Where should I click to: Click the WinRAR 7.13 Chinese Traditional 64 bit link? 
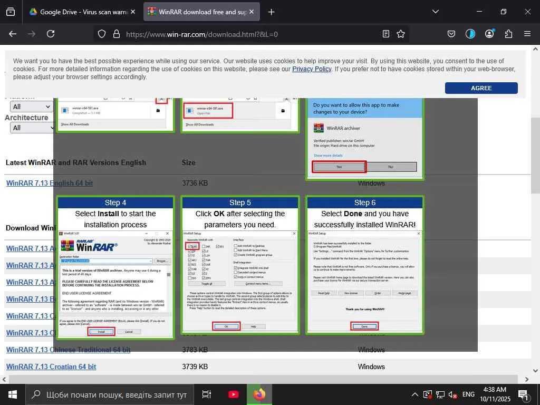(x=68, y=350)
